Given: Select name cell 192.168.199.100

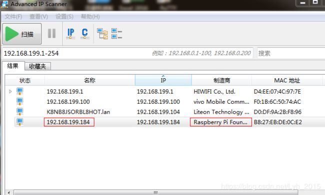Looking at the screenshot, I should (x=68, y=102).
